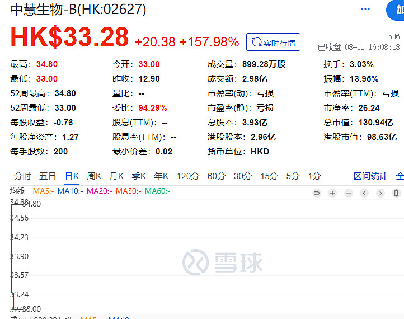Click the undo/reset chart arrow icon
Screen dimensions: 404x319
316,193
